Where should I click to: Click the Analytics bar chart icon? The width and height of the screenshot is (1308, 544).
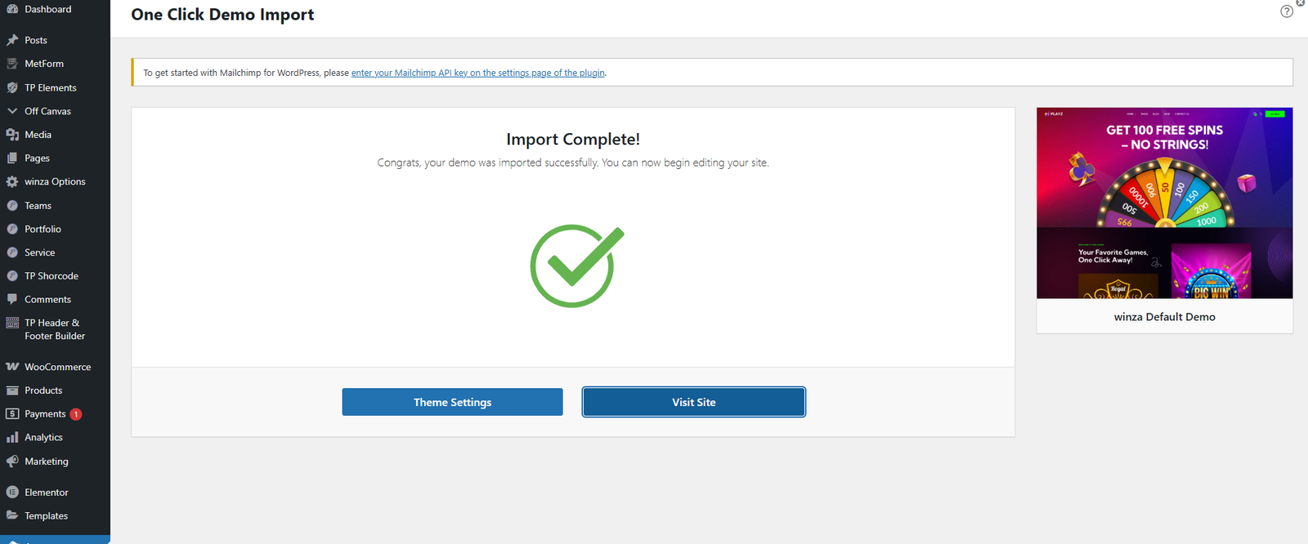(x=12, y=438)
